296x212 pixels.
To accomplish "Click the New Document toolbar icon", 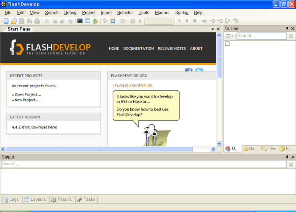I will click(x=6, y=21).
